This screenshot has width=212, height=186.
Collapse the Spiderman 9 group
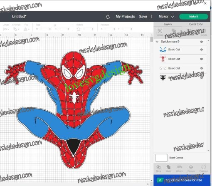pos(157,42)
